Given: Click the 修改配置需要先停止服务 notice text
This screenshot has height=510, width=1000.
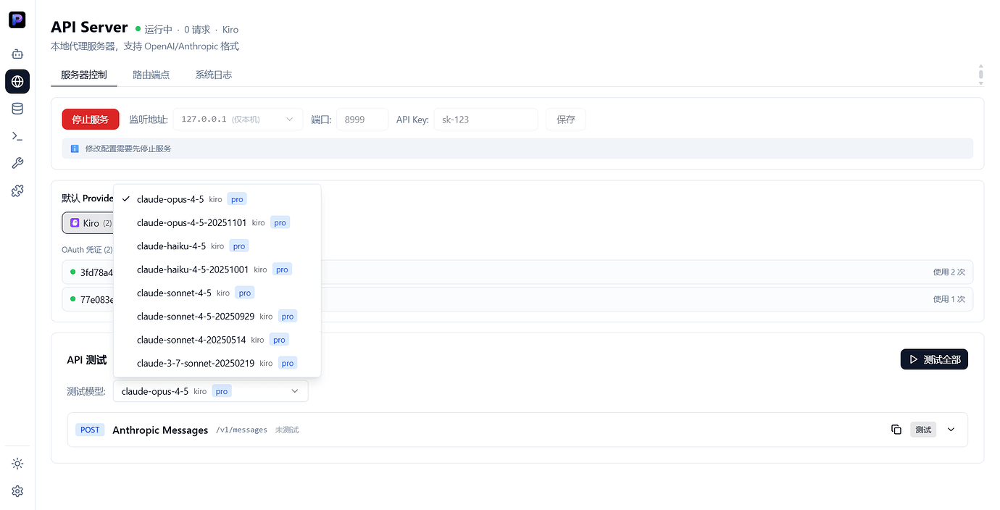Looking at the screenshot, I should point(128,149).
